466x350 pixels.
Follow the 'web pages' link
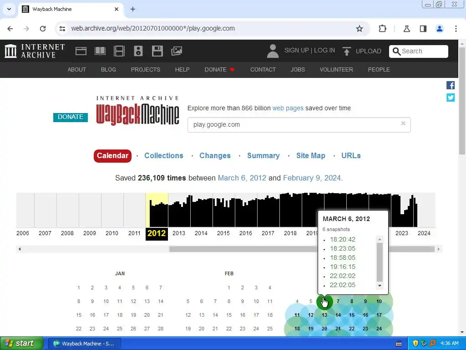tap(288, 108)
